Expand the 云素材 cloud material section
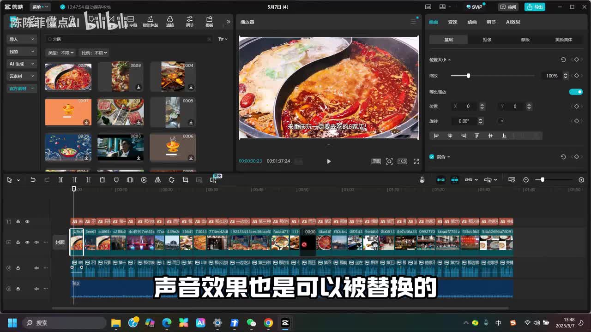 click(x=21, y=76)
